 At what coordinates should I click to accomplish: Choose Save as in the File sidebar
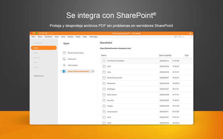click(x=37, y=58)
